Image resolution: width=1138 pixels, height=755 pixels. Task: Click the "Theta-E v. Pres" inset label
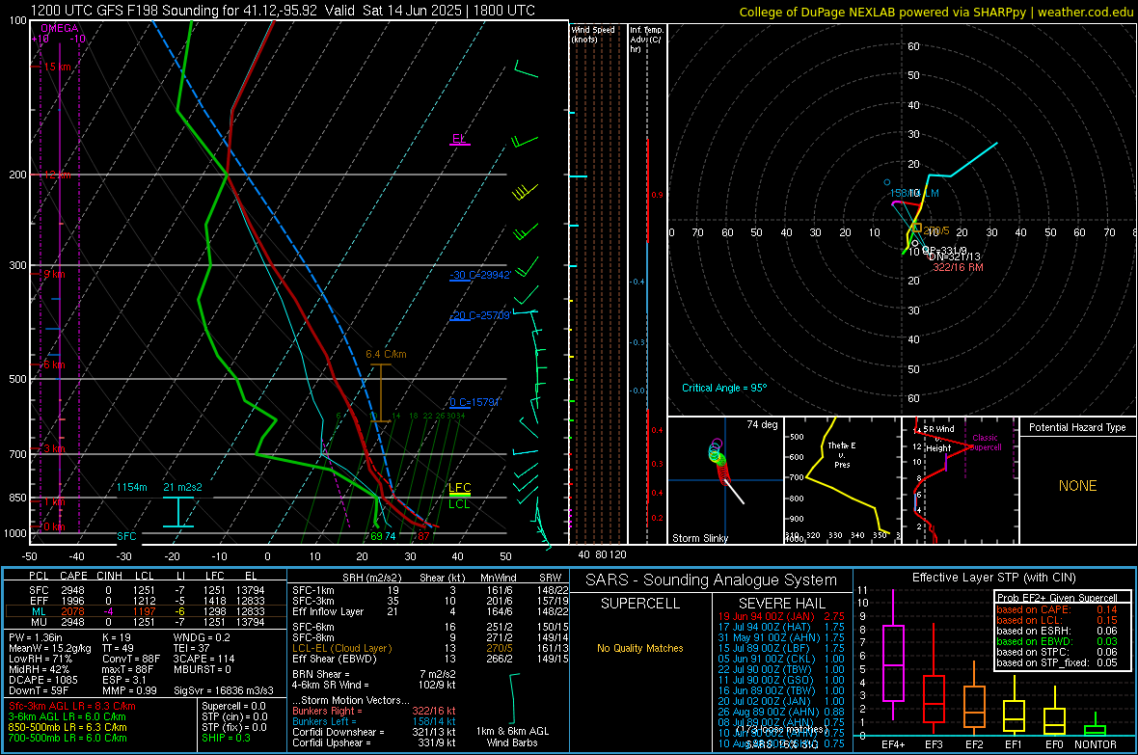(842, 454)
